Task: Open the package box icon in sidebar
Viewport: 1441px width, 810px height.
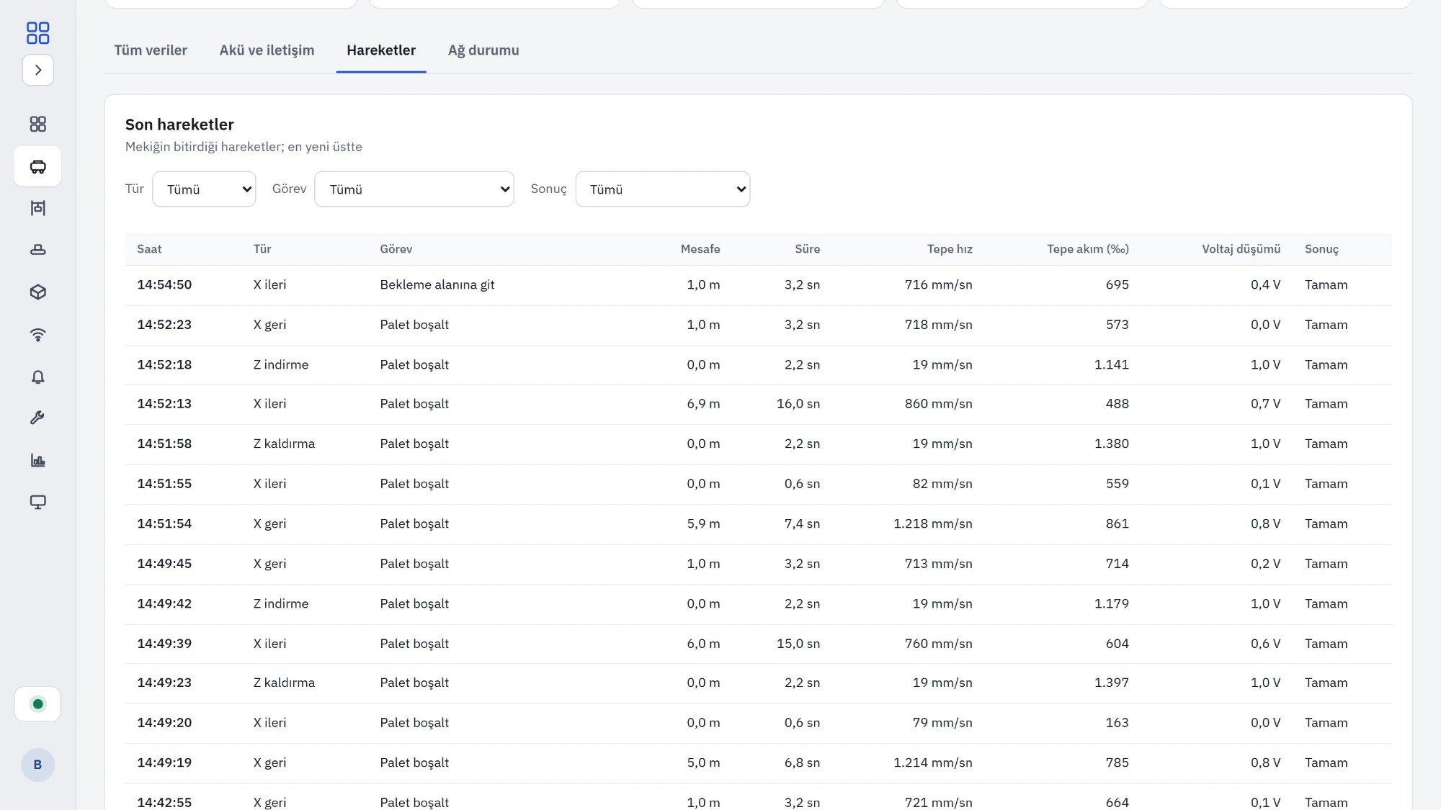Action: 38,292
